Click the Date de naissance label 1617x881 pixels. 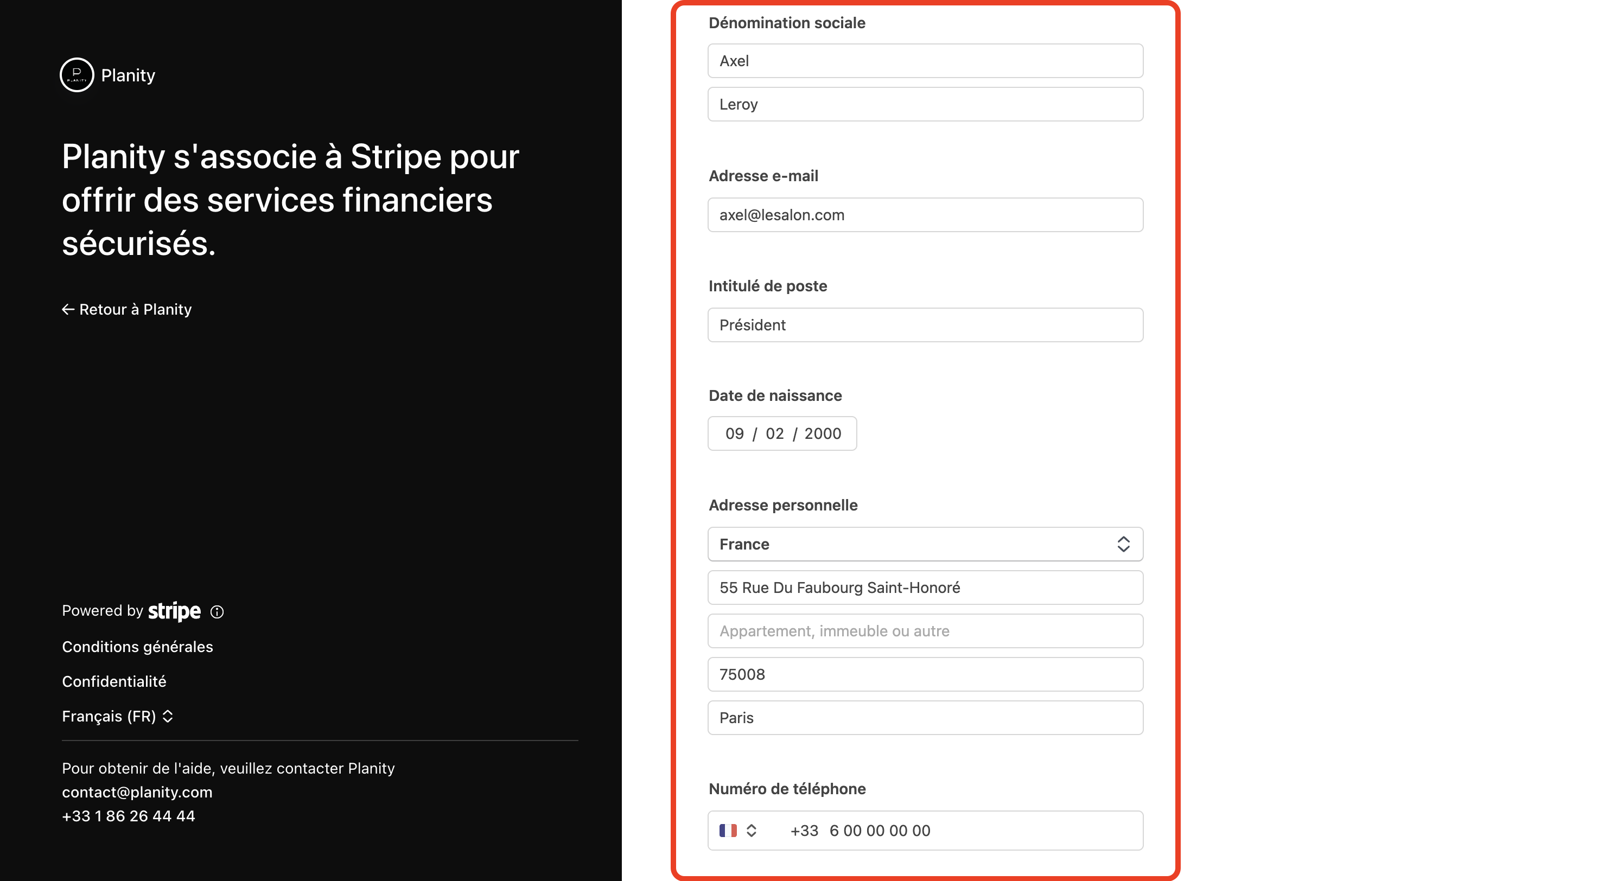775,395
